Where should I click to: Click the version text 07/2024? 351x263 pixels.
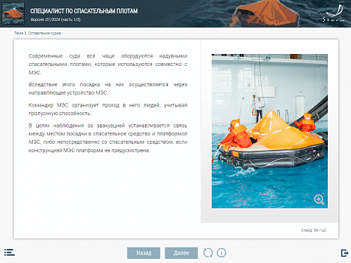[x=56, y=20]
